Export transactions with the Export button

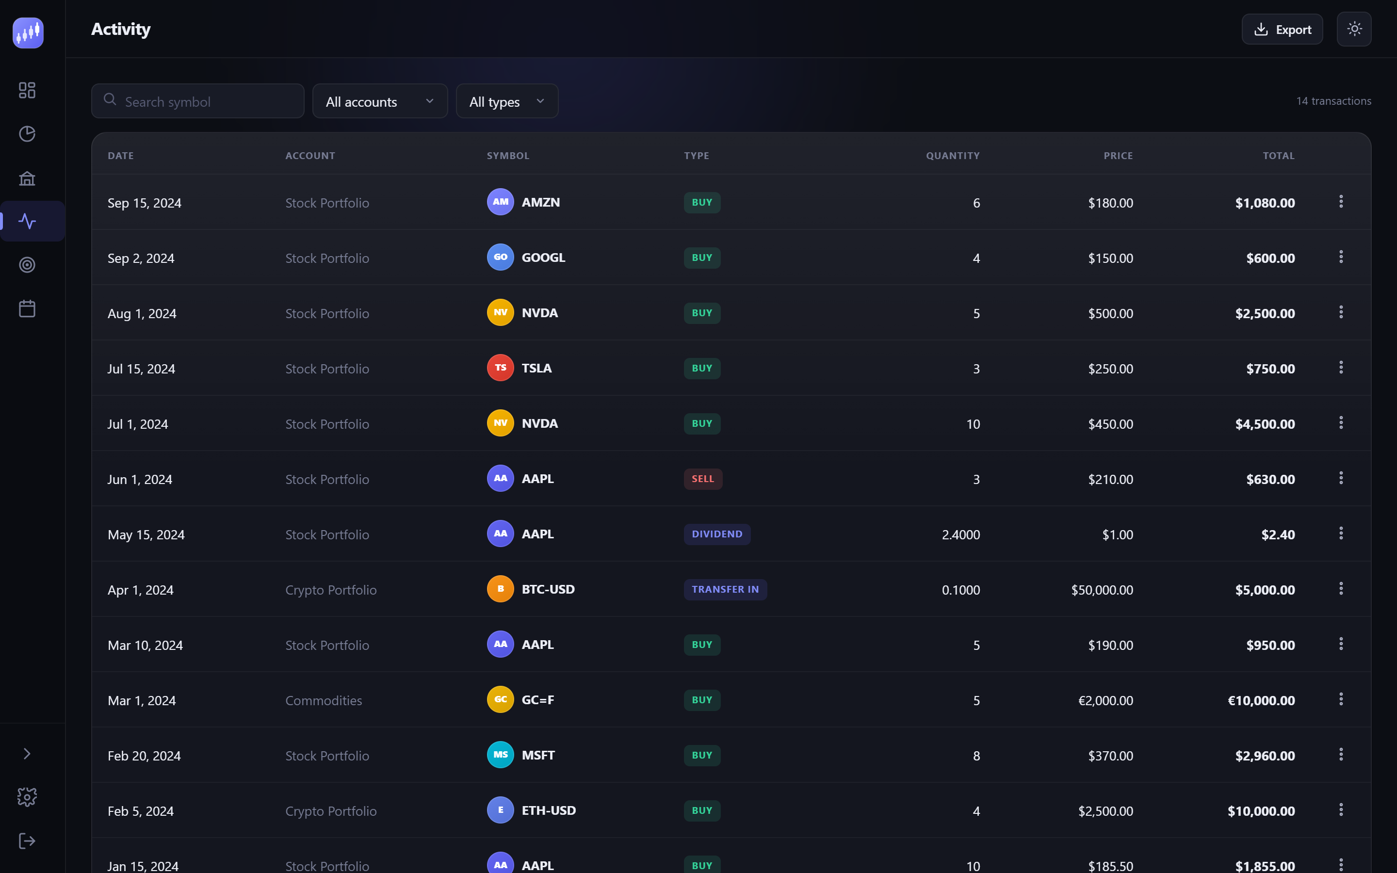click(1282, 30)
